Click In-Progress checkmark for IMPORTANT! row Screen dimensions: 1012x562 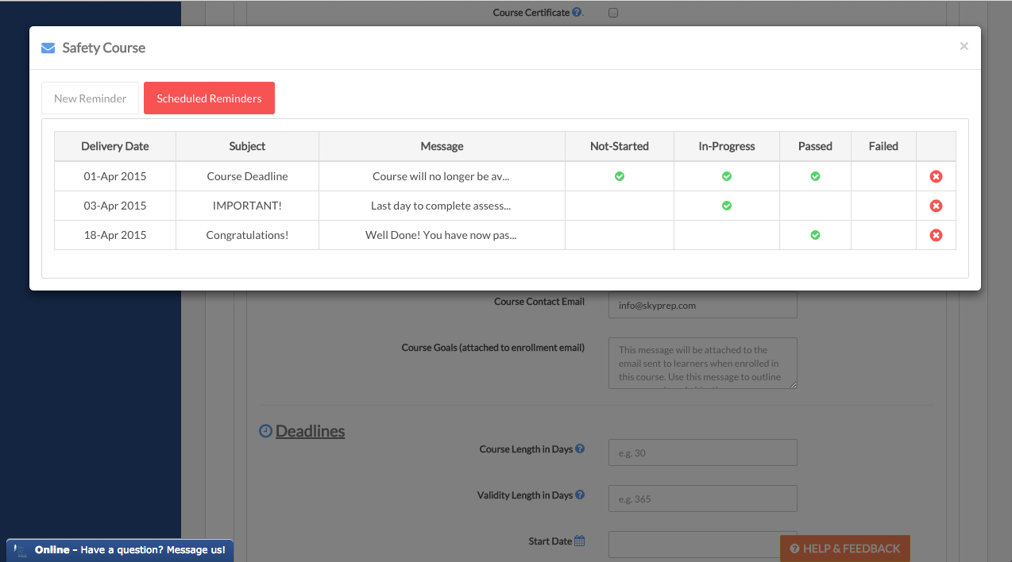point(727,206)
